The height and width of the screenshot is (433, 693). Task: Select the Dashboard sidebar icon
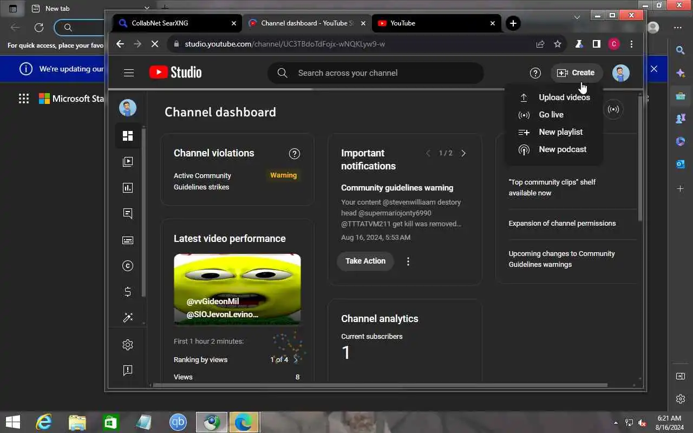(x=128, y=136)
